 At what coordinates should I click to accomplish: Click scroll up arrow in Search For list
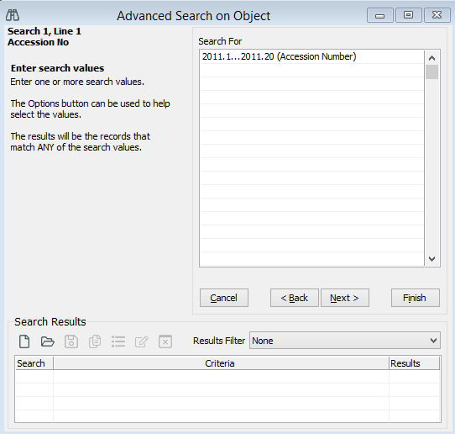(x=431, y=58)
